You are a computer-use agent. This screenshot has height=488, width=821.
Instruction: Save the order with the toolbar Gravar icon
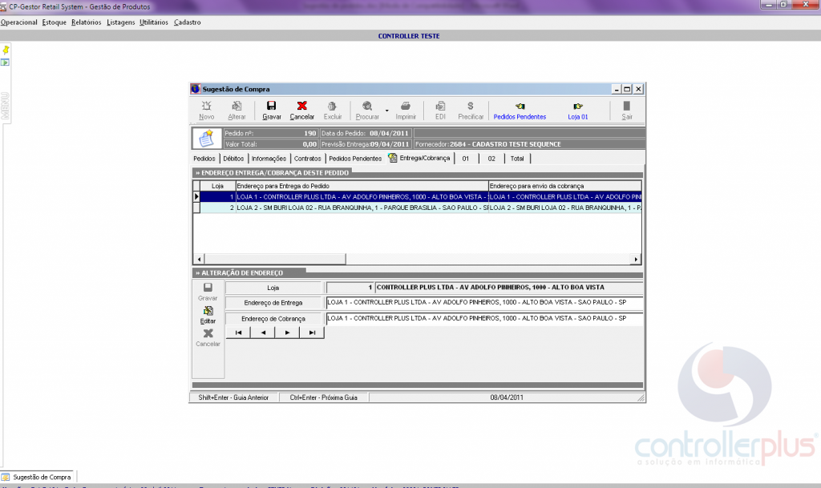coord(271,107)
